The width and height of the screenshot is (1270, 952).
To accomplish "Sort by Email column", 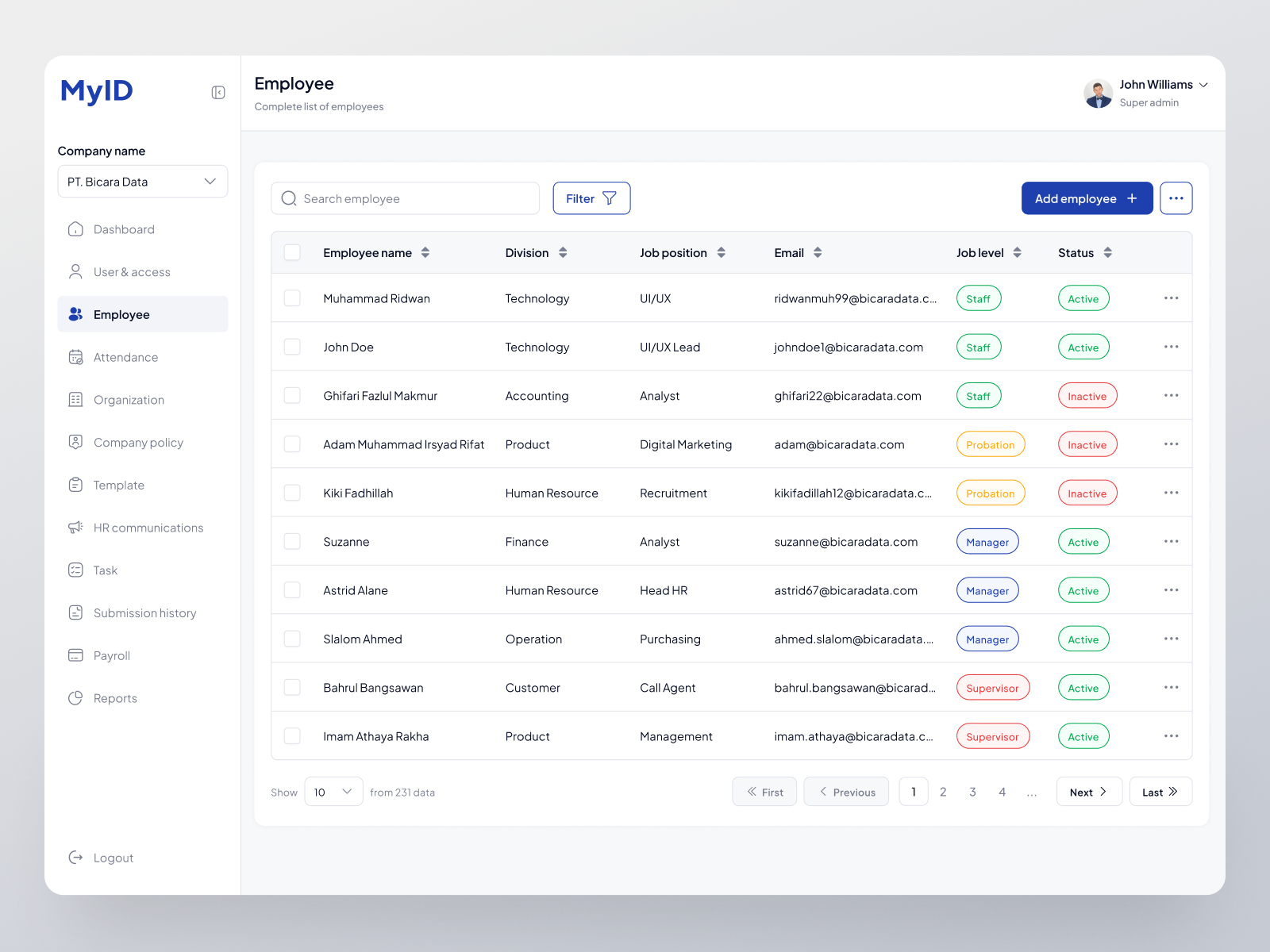I will click(818, 252).
